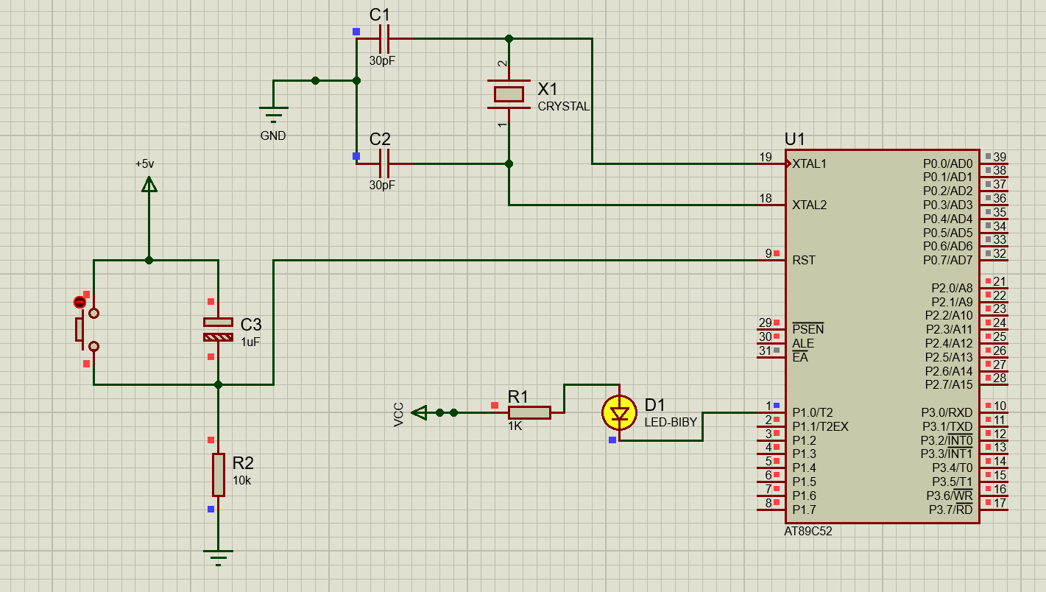Click the PSEN pin name
1046x592 pixels.
point(808,329)
